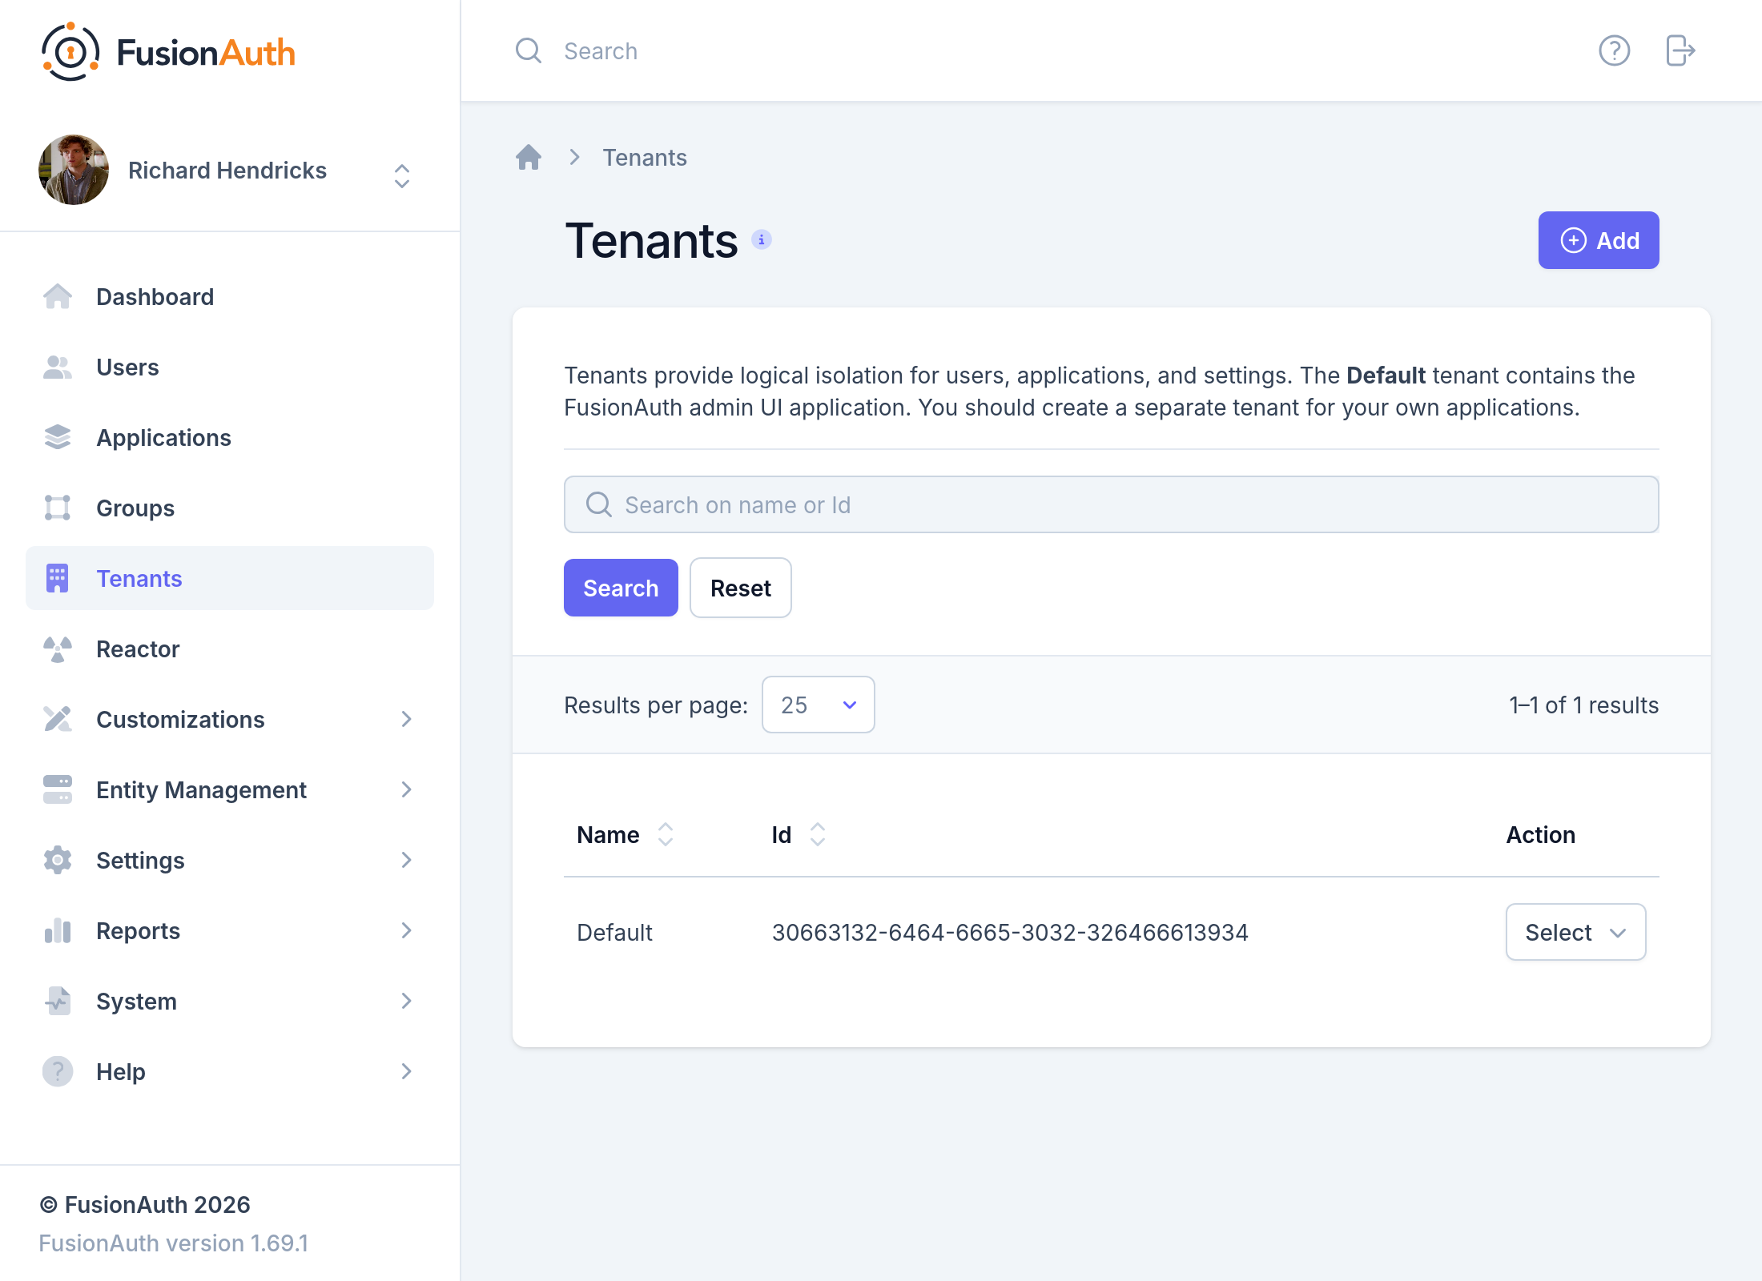The image size is (1762, 1281).
Task: Click the Groups icon in sidebar
Action: 58,508
